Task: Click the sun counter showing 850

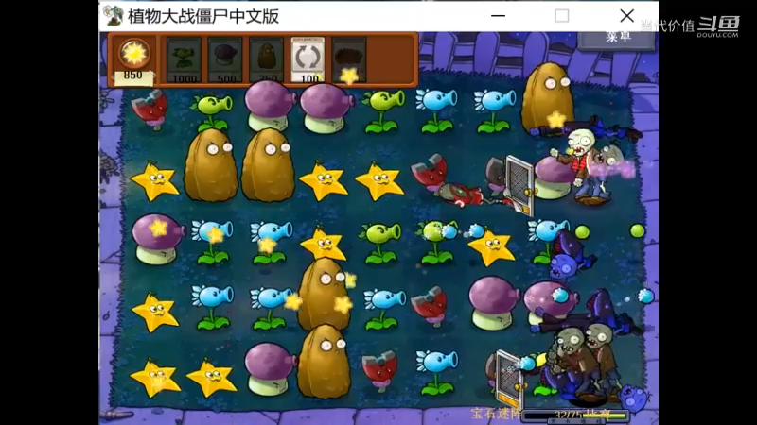Action: point(132,60)
